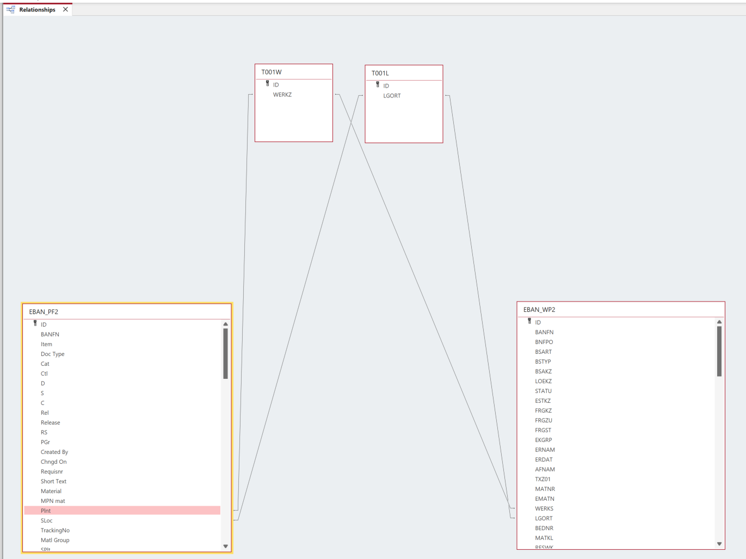The image size is (746, 559).
Task: Select the MATNR field in EBAN_WP2
Action: coord(545,489)
